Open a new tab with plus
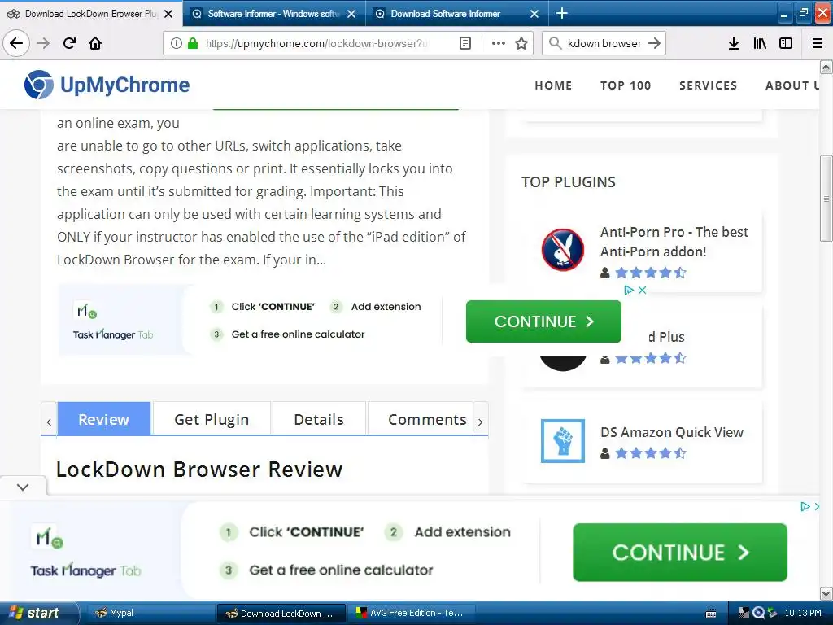Viewport: 833px width, 625px height. pyautogui.click(x=561, y=13)
